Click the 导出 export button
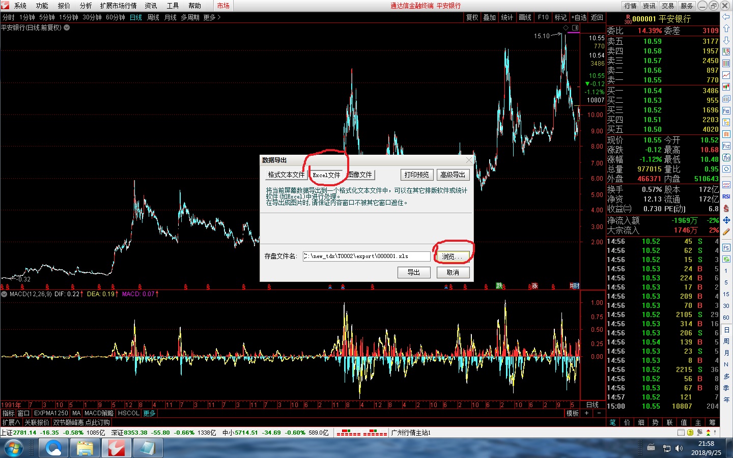Screen dimensions: 733x458 [414, 272]
